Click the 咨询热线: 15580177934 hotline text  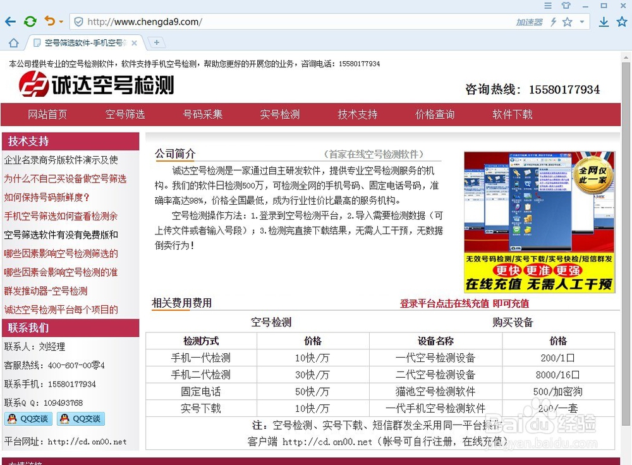point(532,89)
